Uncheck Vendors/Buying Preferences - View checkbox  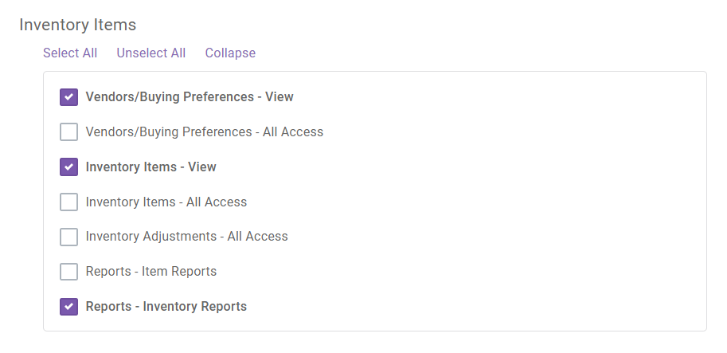tap(68, 97)
